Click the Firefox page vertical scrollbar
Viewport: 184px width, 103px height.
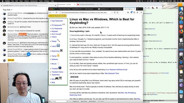tap(143, 33)
